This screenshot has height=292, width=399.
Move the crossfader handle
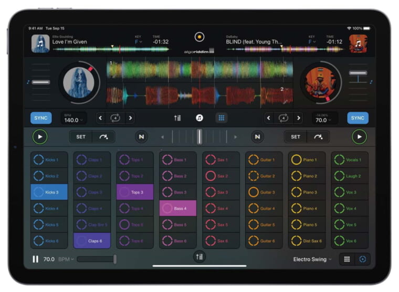199,137
